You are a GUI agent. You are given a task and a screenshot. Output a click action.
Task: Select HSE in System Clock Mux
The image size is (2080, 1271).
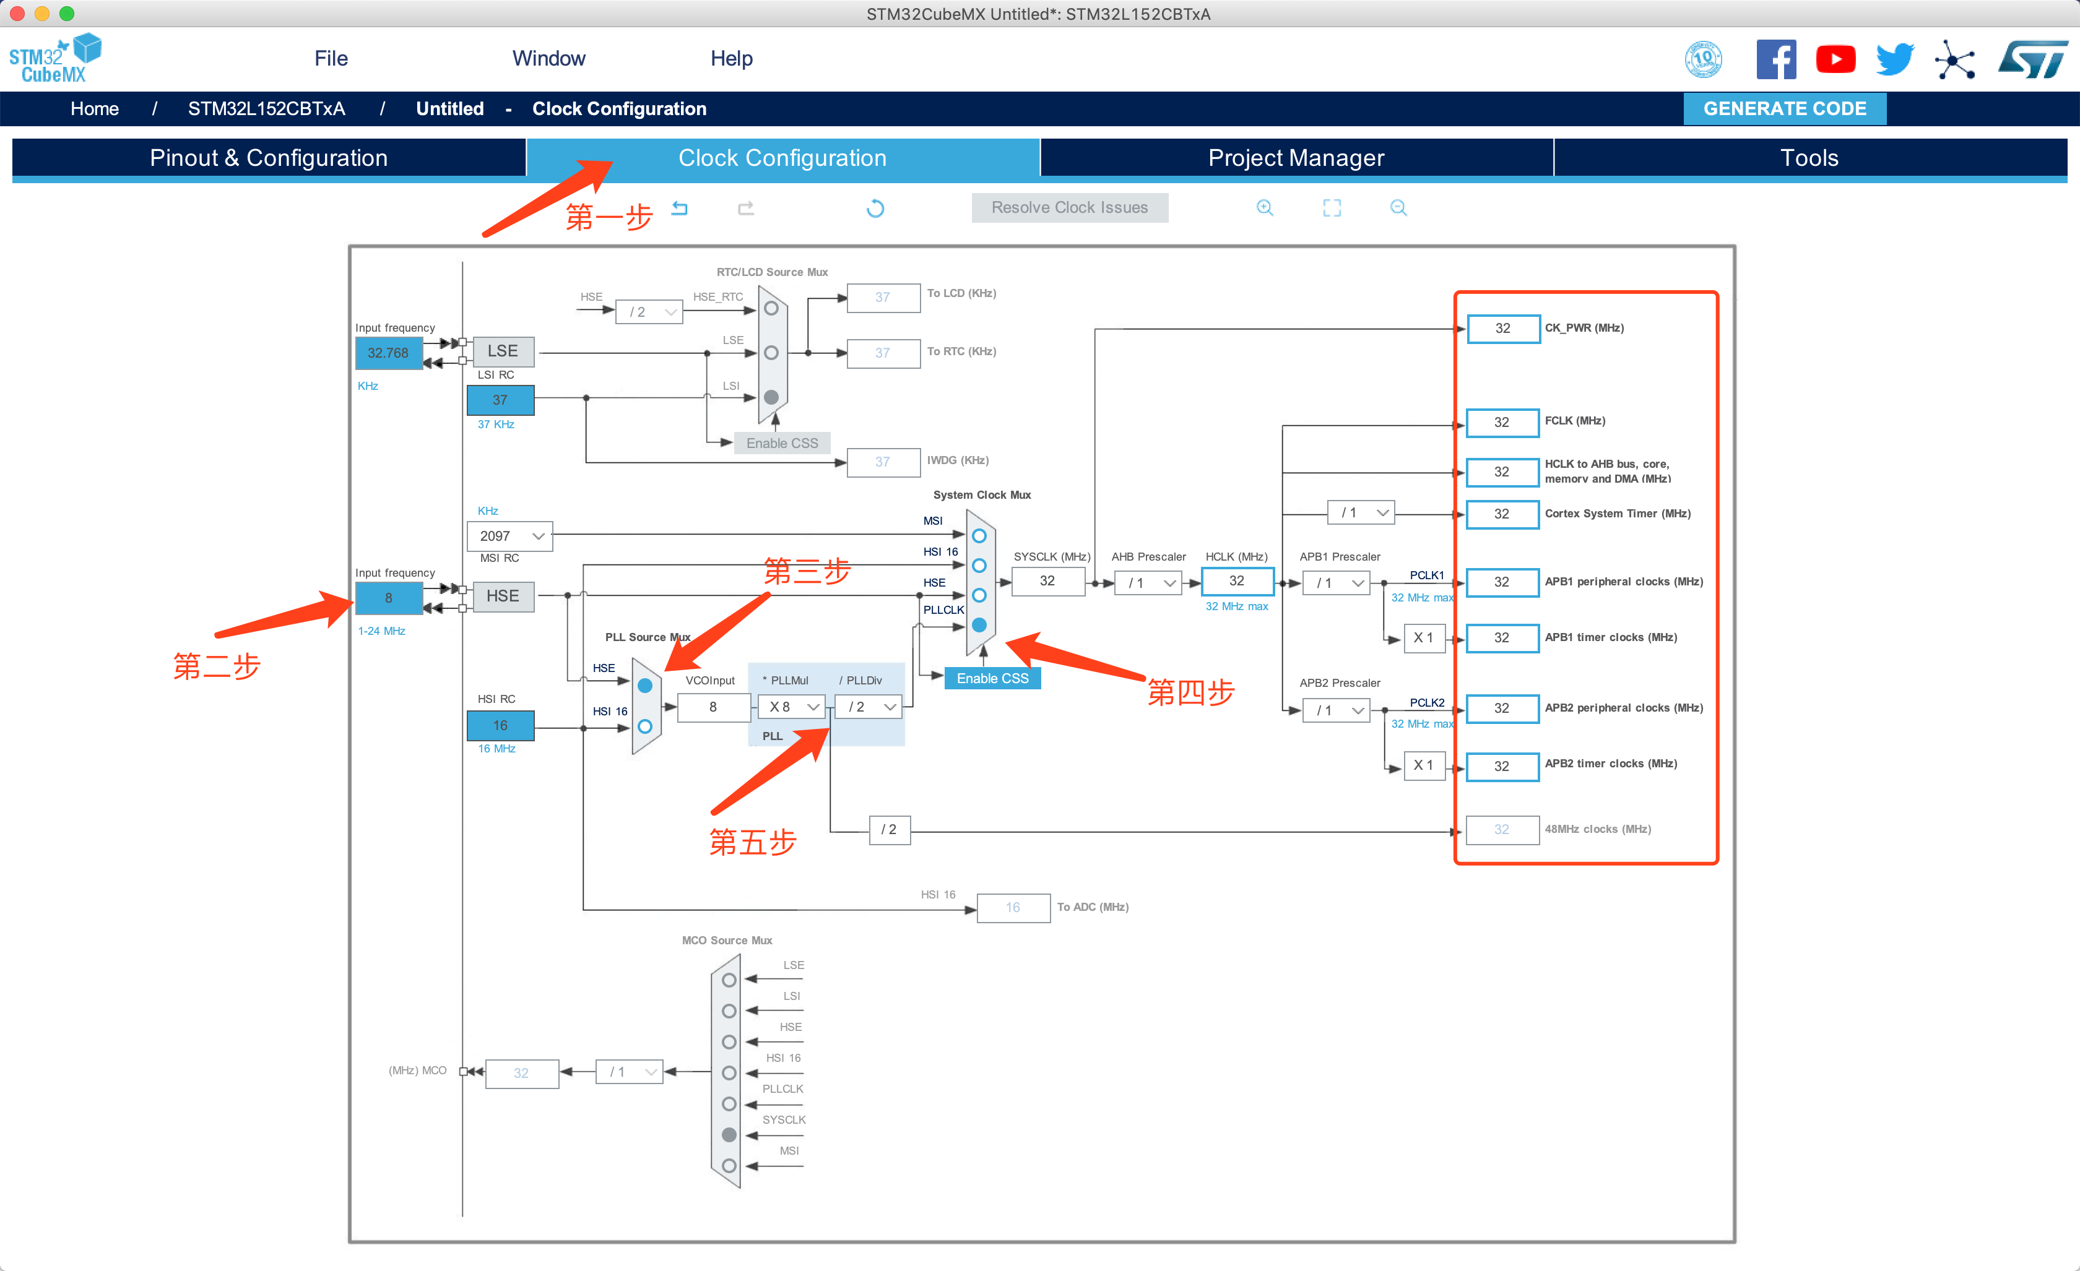(979, 596)
